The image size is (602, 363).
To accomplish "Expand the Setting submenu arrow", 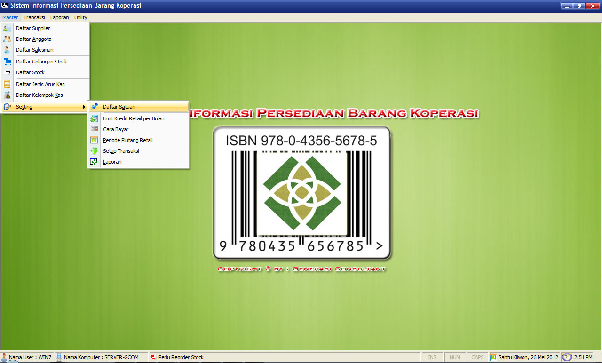I will pyautogui.click(x=84, y=107).
